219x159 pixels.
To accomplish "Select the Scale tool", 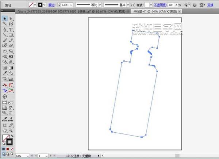I will (11, 51).
